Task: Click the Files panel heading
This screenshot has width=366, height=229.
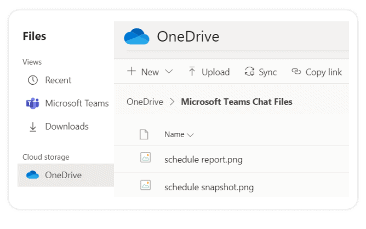Action: (35, 36)
